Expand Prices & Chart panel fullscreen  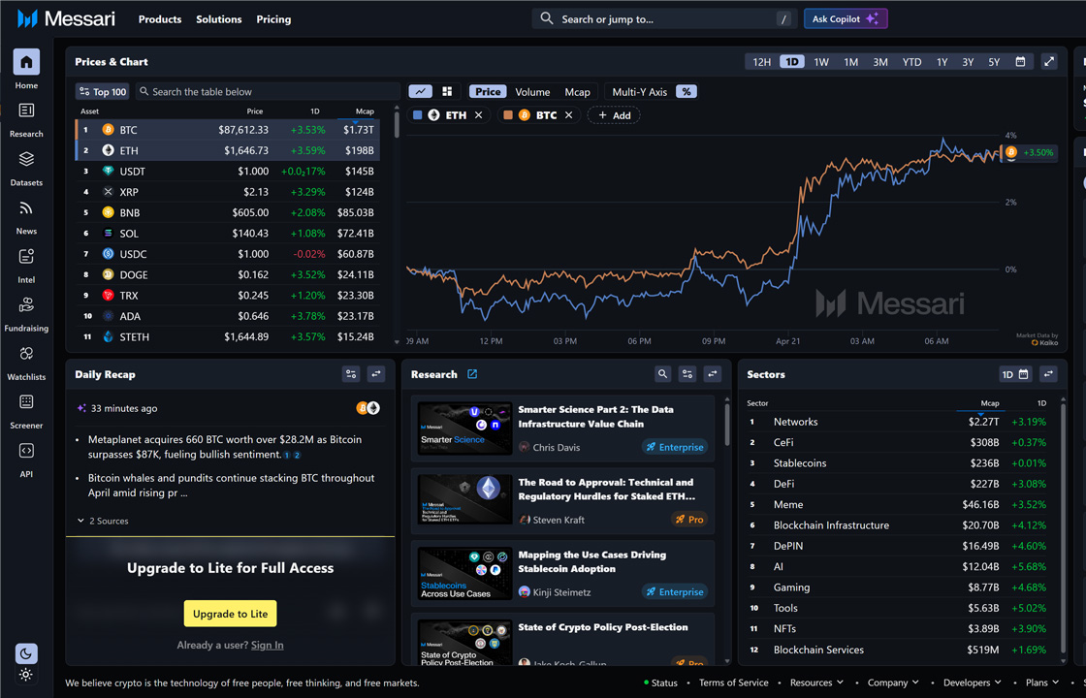click(x=1049, y=62)
